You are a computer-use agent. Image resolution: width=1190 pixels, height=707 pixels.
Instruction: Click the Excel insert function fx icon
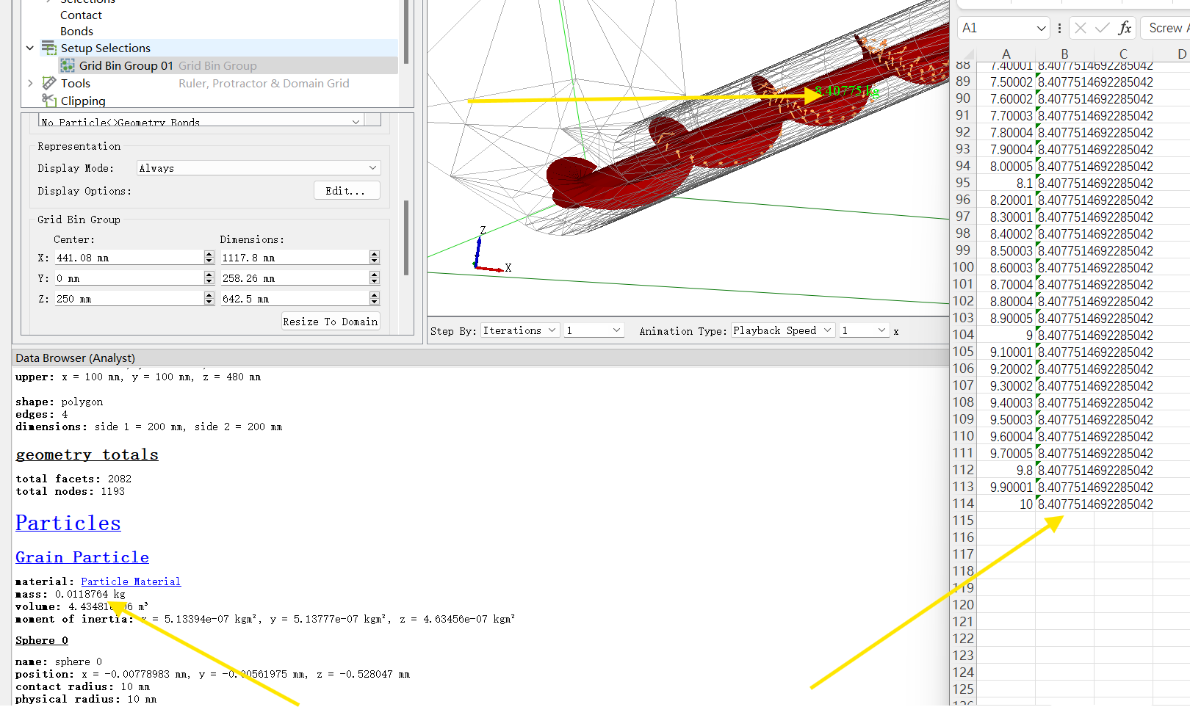(1125, 29)
